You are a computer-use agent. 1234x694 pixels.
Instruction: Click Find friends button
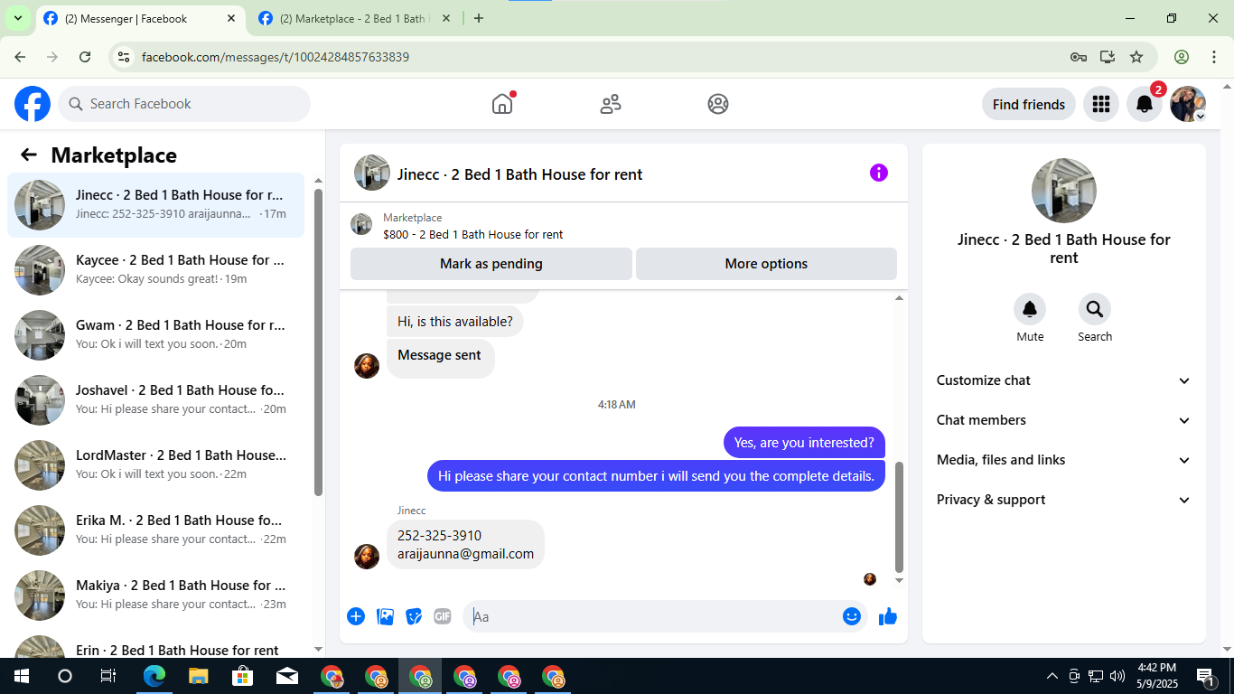1029,104
